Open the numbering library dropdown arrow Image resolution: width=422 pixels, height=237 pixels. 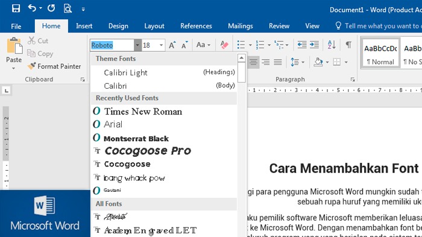click(269, 45)
